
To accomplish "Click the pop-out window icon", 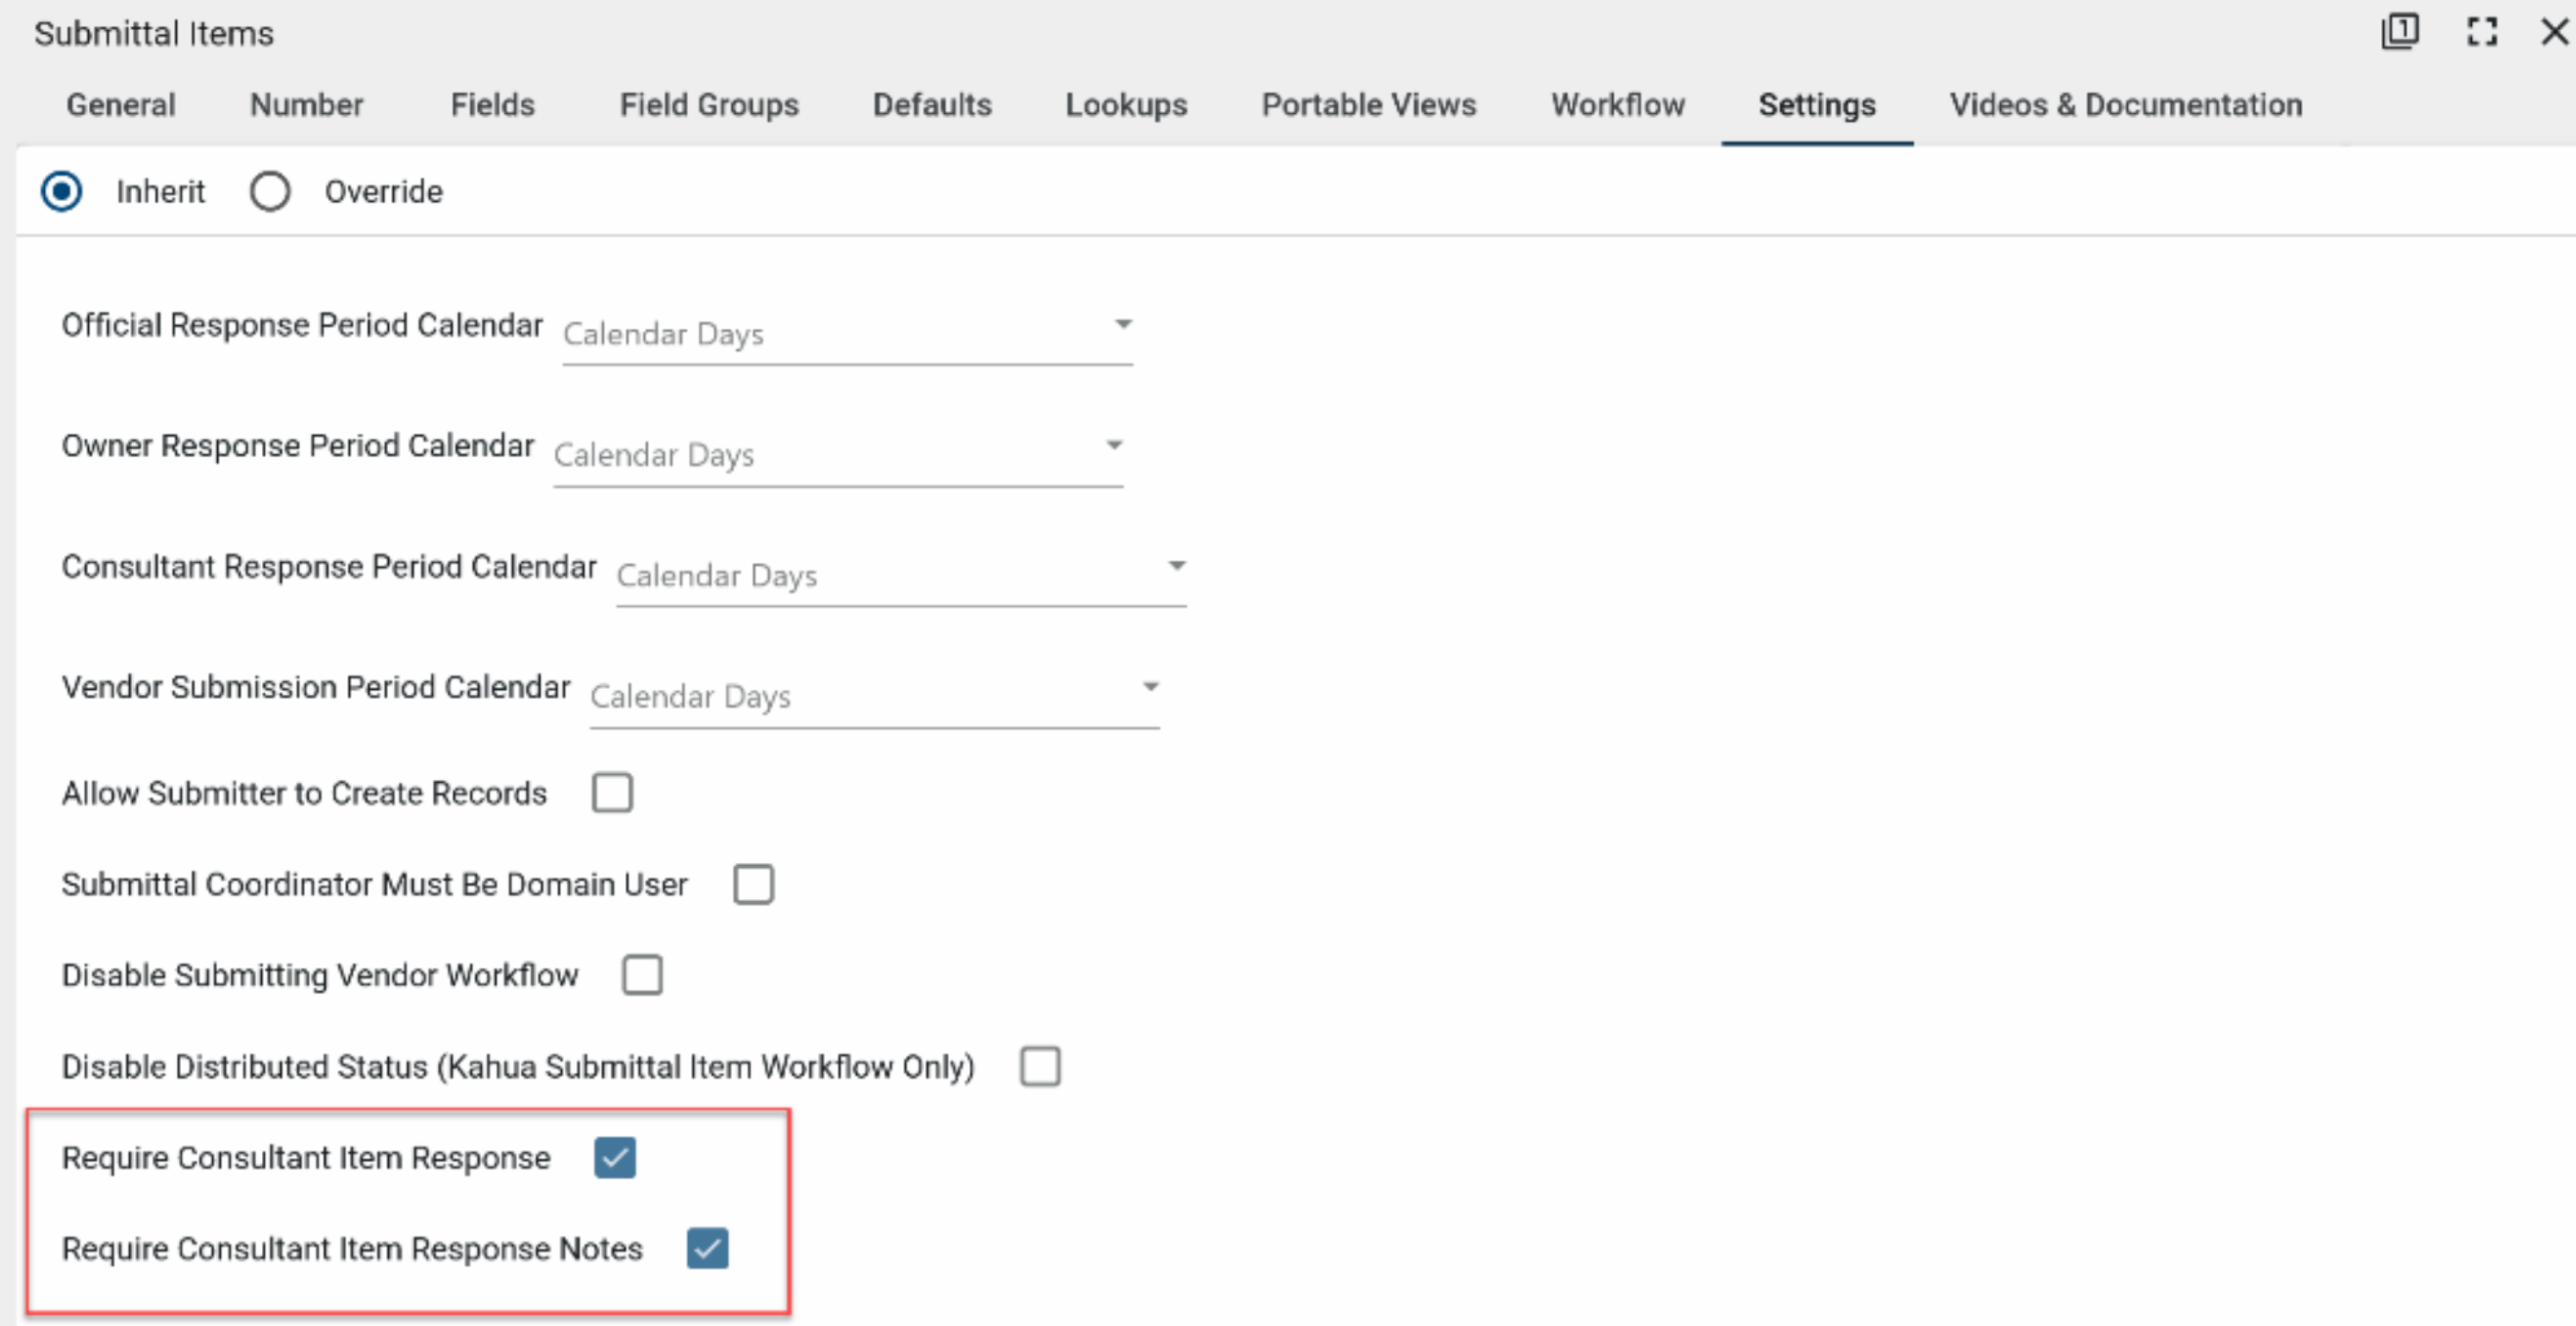I will 2399,32.
